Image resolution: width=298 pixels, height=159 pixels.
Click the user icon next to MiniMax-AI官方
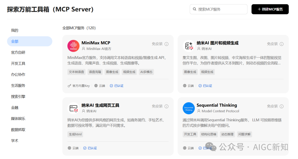coord(83,49)
